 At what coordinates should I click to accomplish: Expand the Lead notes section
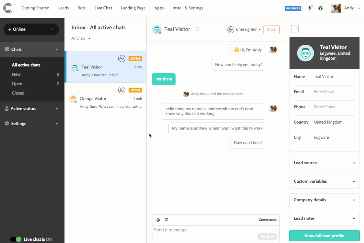pos(324,218)
